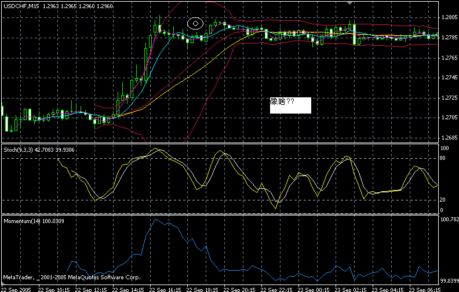Select the ellipse object drawn near the price peak
This screenshot has height=292, width=459.
(x=195, y=23)
